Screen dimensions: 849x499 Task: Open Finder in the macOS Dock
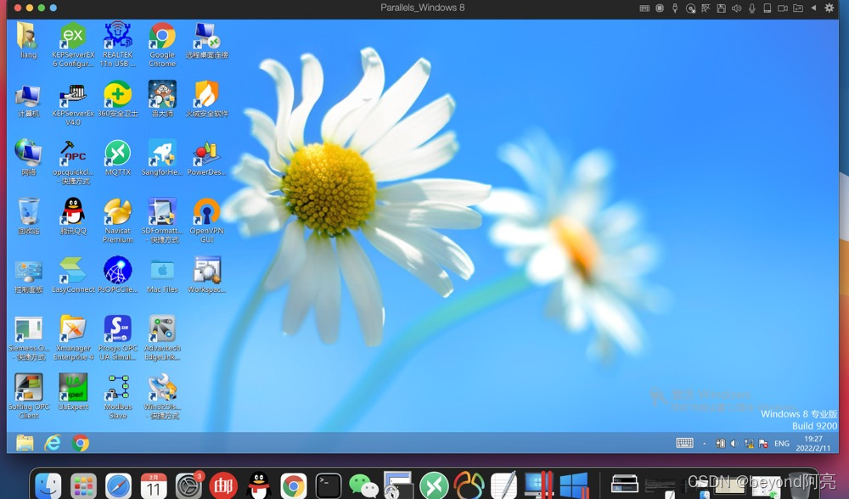[48, 485]
